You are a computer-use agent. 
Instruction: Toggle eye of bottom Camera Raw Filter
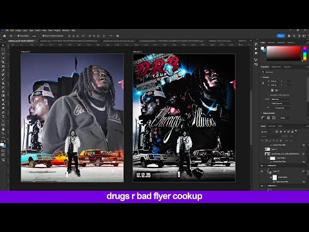point(274,182)
